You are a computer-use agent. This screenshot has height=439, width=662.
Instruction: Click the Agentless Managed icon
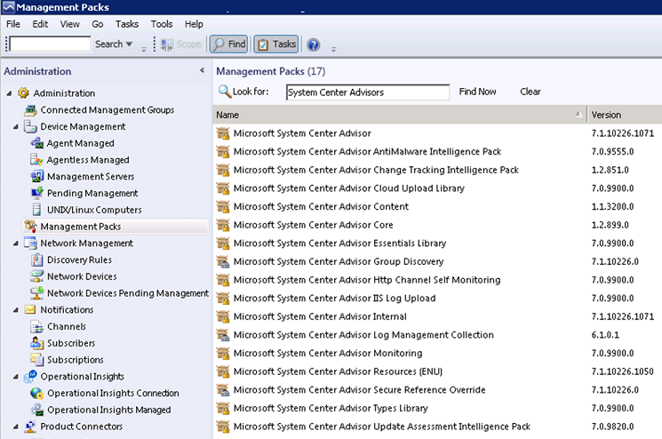pyautogui.click(x=36, y=160)
